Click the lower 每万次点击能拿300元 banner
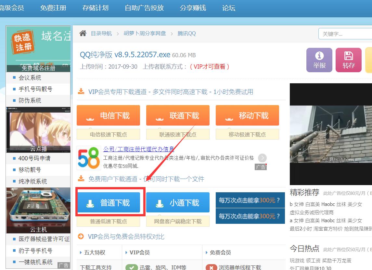Image resolution: width=372 pixels, height=270 pixels. 250,216
